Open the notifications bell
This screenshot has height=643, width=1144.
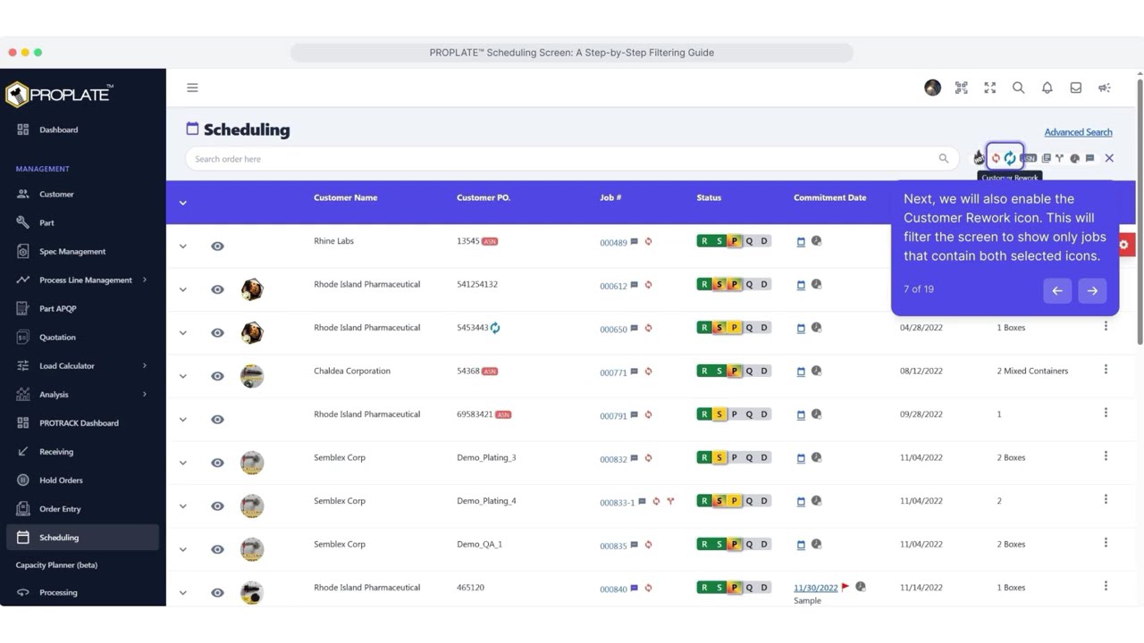[x=1047, y=88]
